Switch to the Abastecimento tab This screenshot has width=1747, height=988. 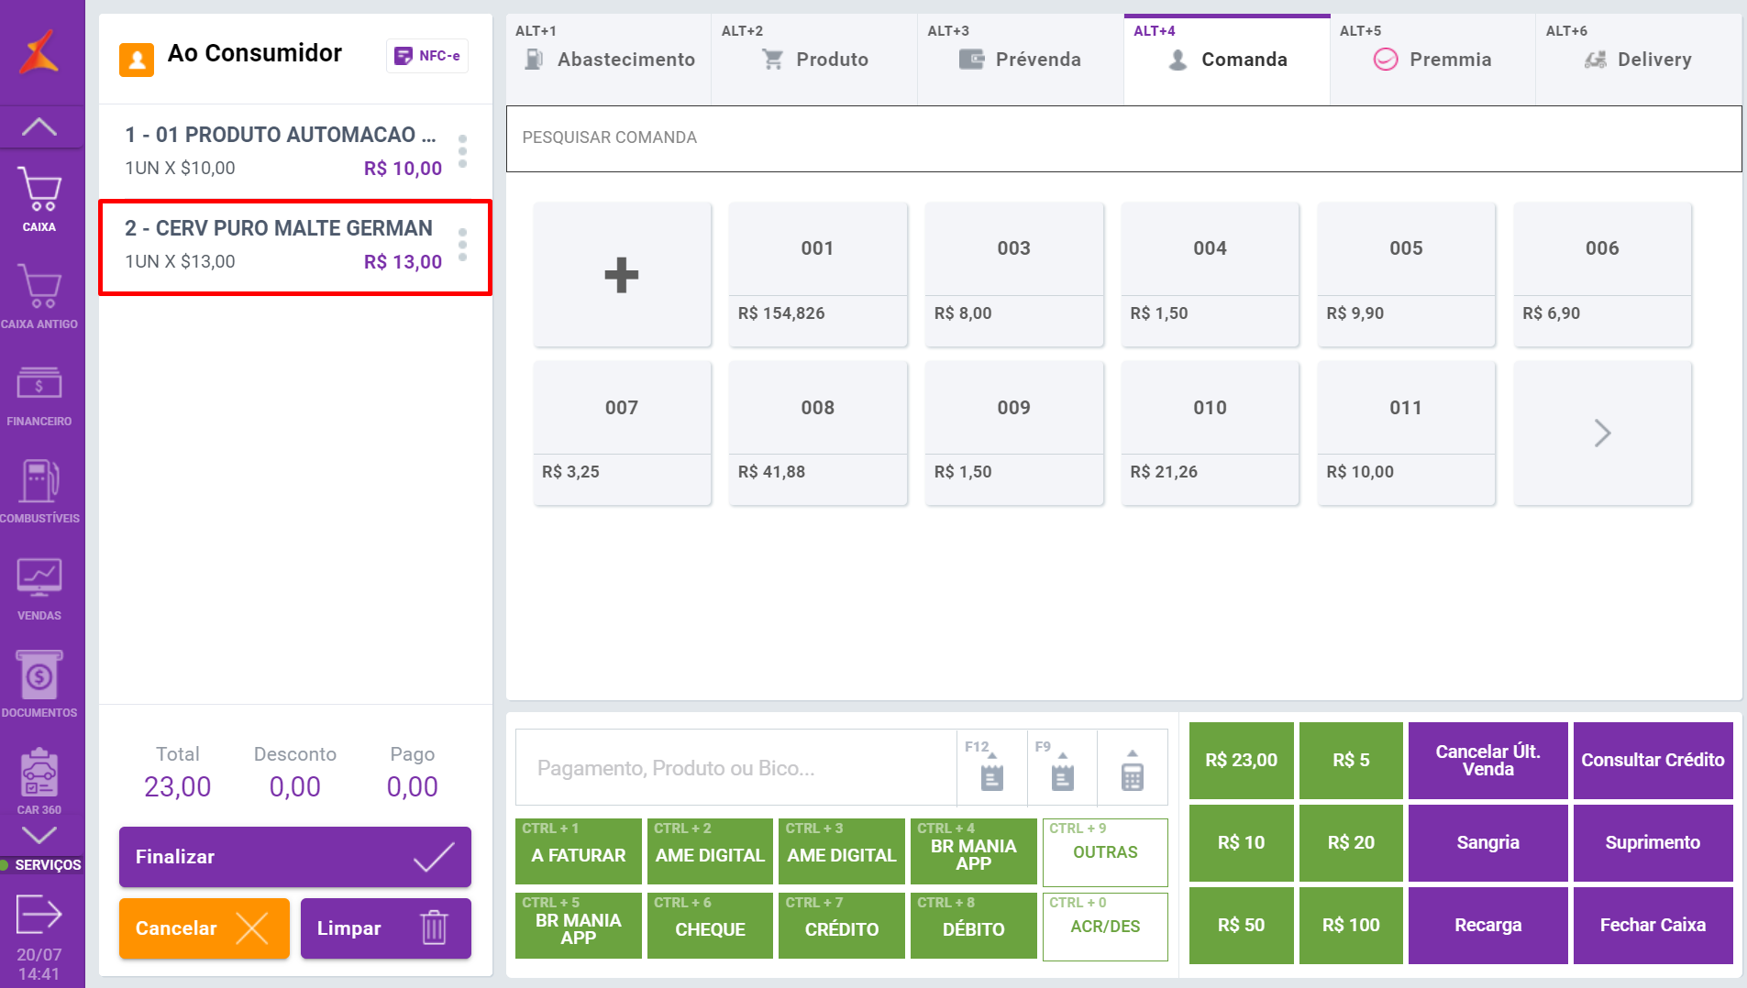[609, 60]
